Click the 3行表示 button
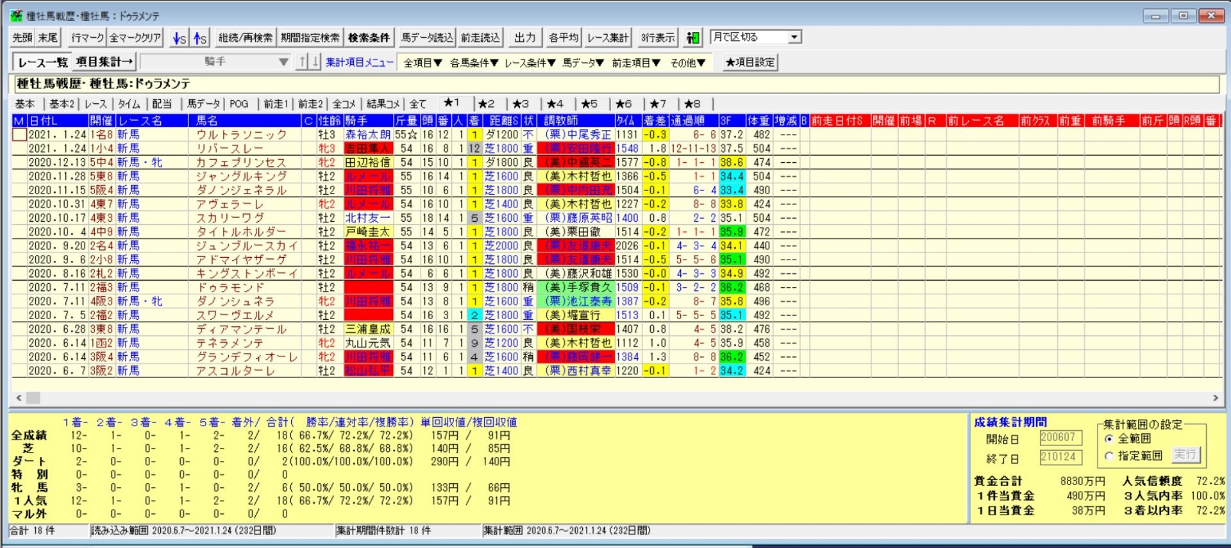Image resolution: width=1231 pixels, height=548 pixels. click(658, 38)
